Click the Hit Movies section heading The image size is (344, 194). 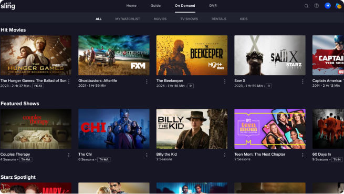[x=13, y=30]
